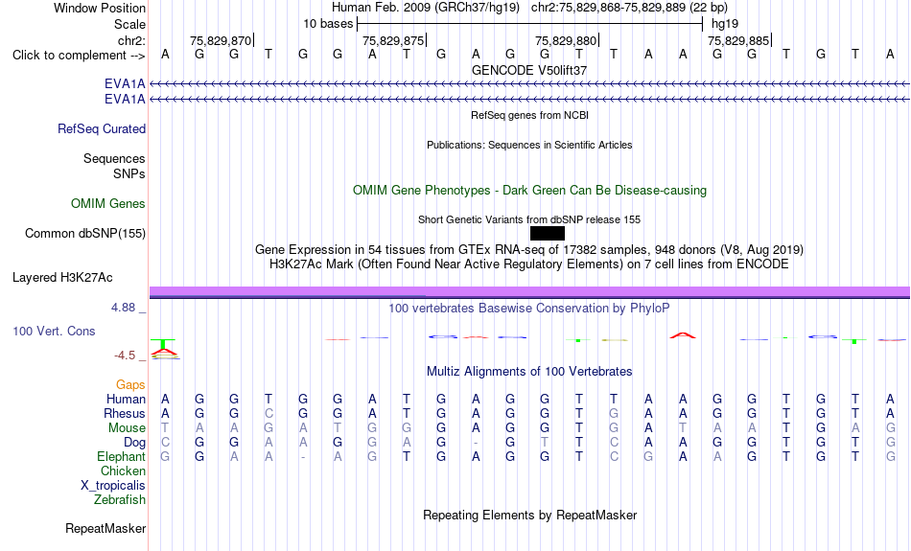Click the large green T PhyloP logo
This screenshot has width=911, height=551.
point(164,345)
